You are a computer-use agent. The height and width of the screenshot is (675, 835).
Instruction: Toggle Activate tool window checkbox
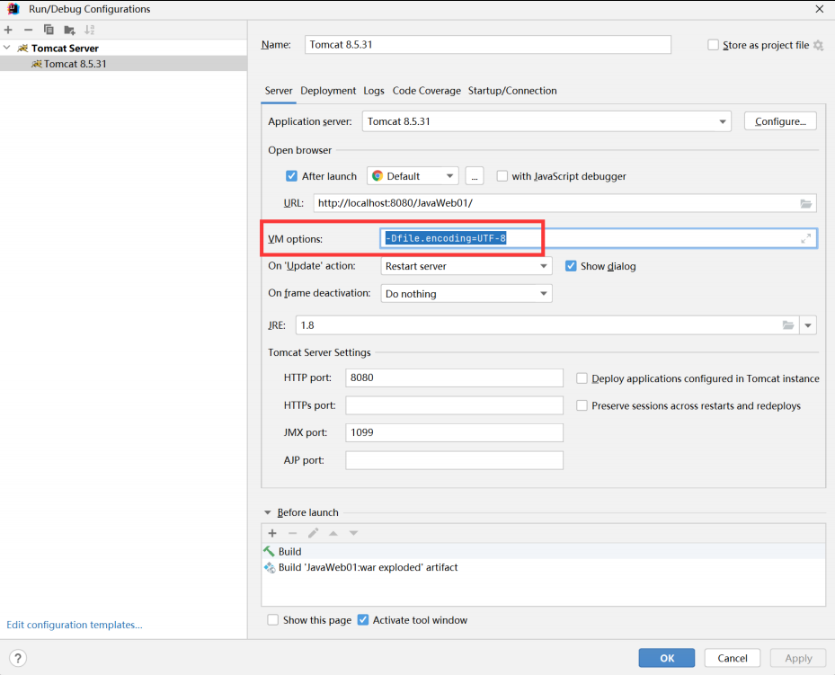tap(362, 620)
